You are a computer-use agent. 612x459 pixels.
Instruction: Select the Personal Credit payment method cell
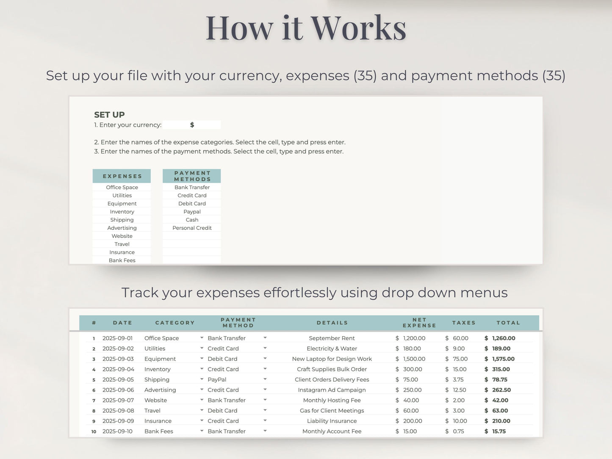(x=191, y=228)
